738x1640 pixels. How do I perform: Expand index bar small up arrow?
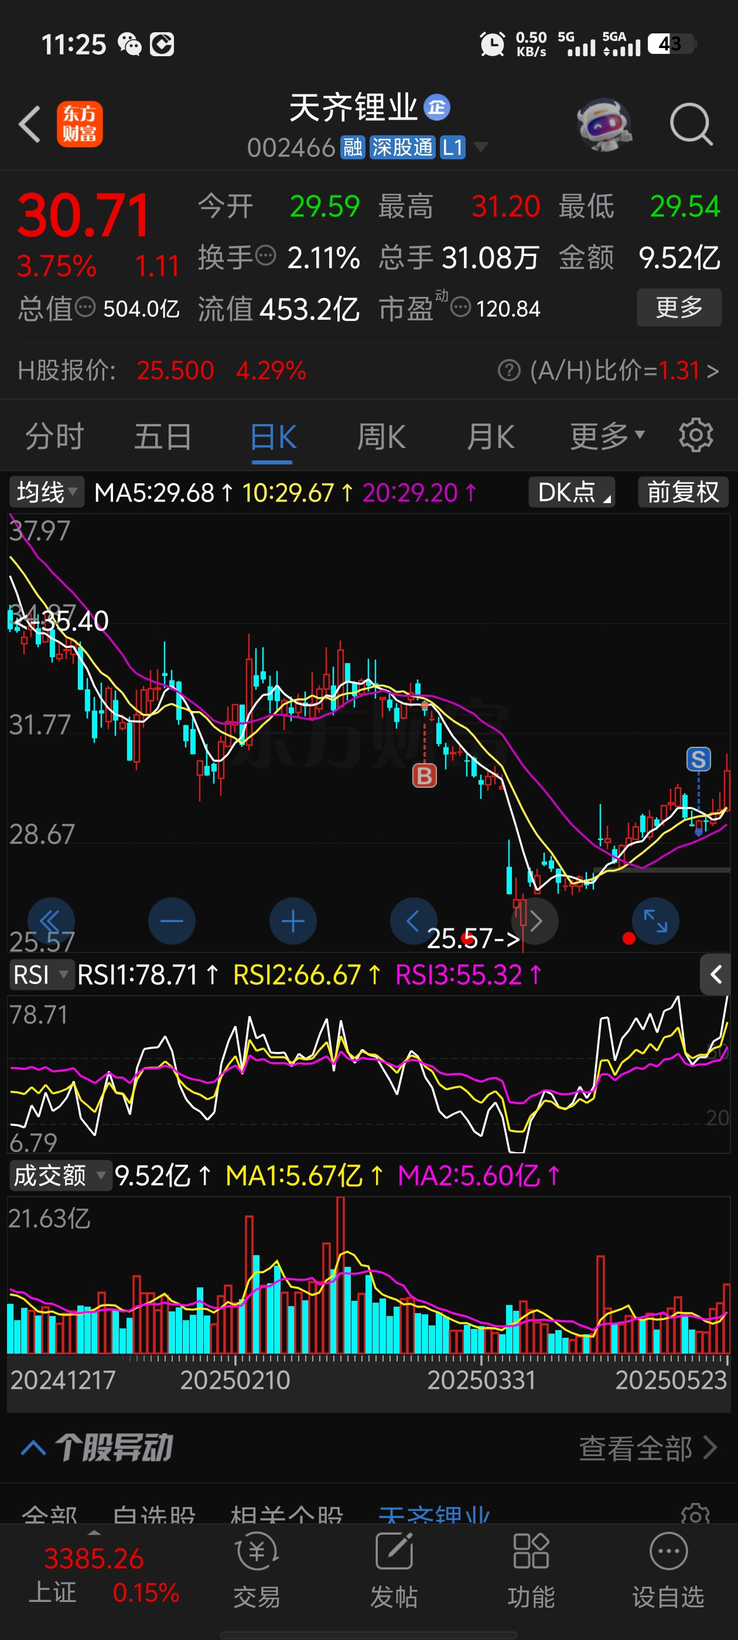click(94, 1532)
